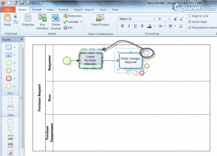Click the Undo arrow in titlebar
The width and height of the screenshot is (217, 156).
34,3
